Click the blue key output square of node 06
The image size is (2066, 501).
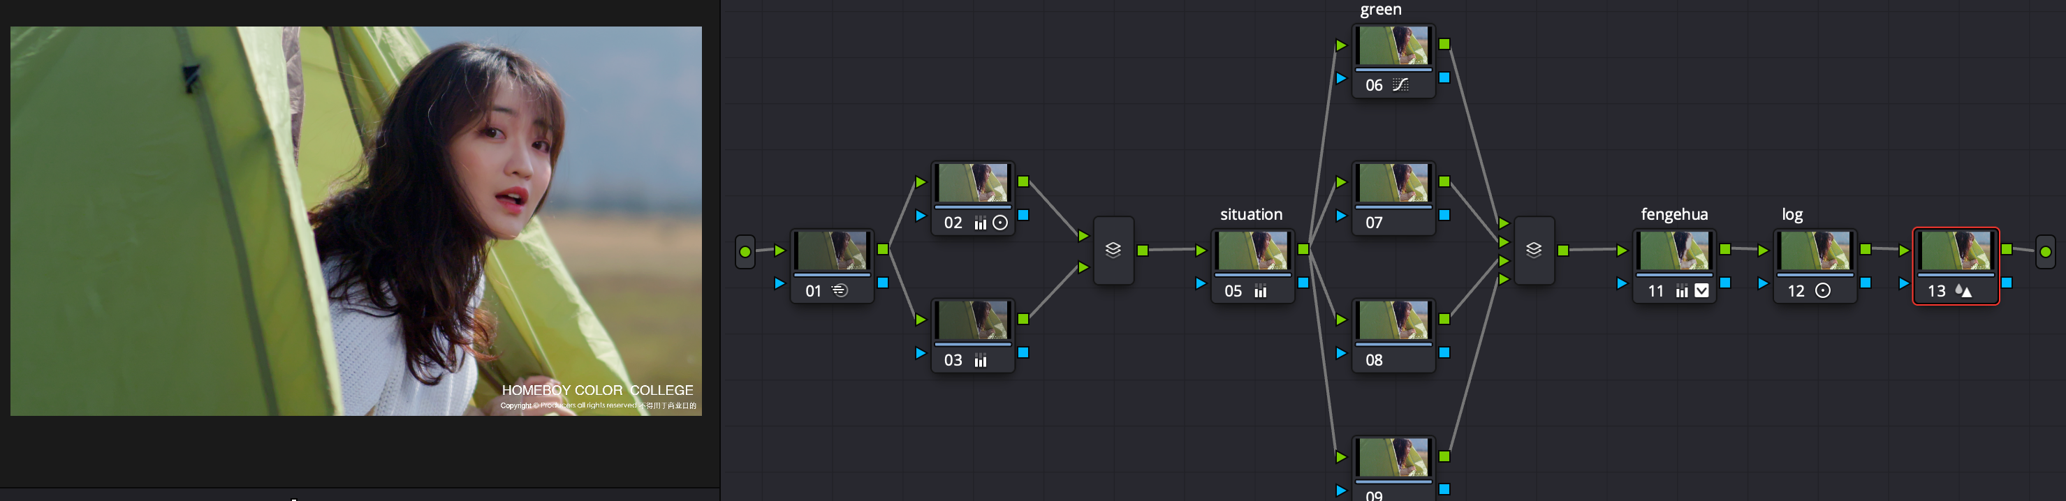click(1444, 77)
